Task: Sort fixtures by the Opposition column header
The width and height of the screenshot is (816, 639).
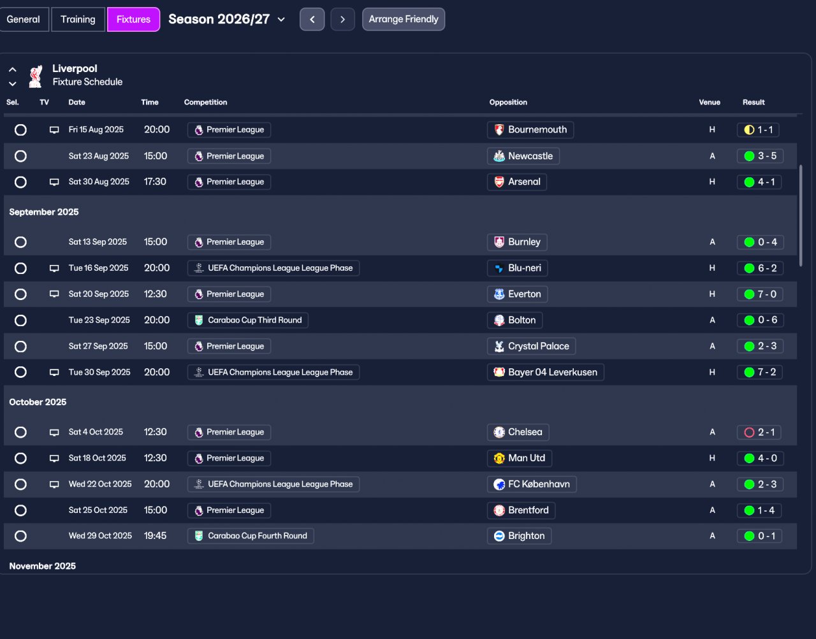Action: (508, 102)
